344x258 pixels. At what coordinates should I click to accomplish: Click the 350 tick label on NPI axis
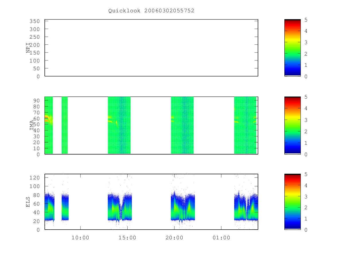click(34, 21)
